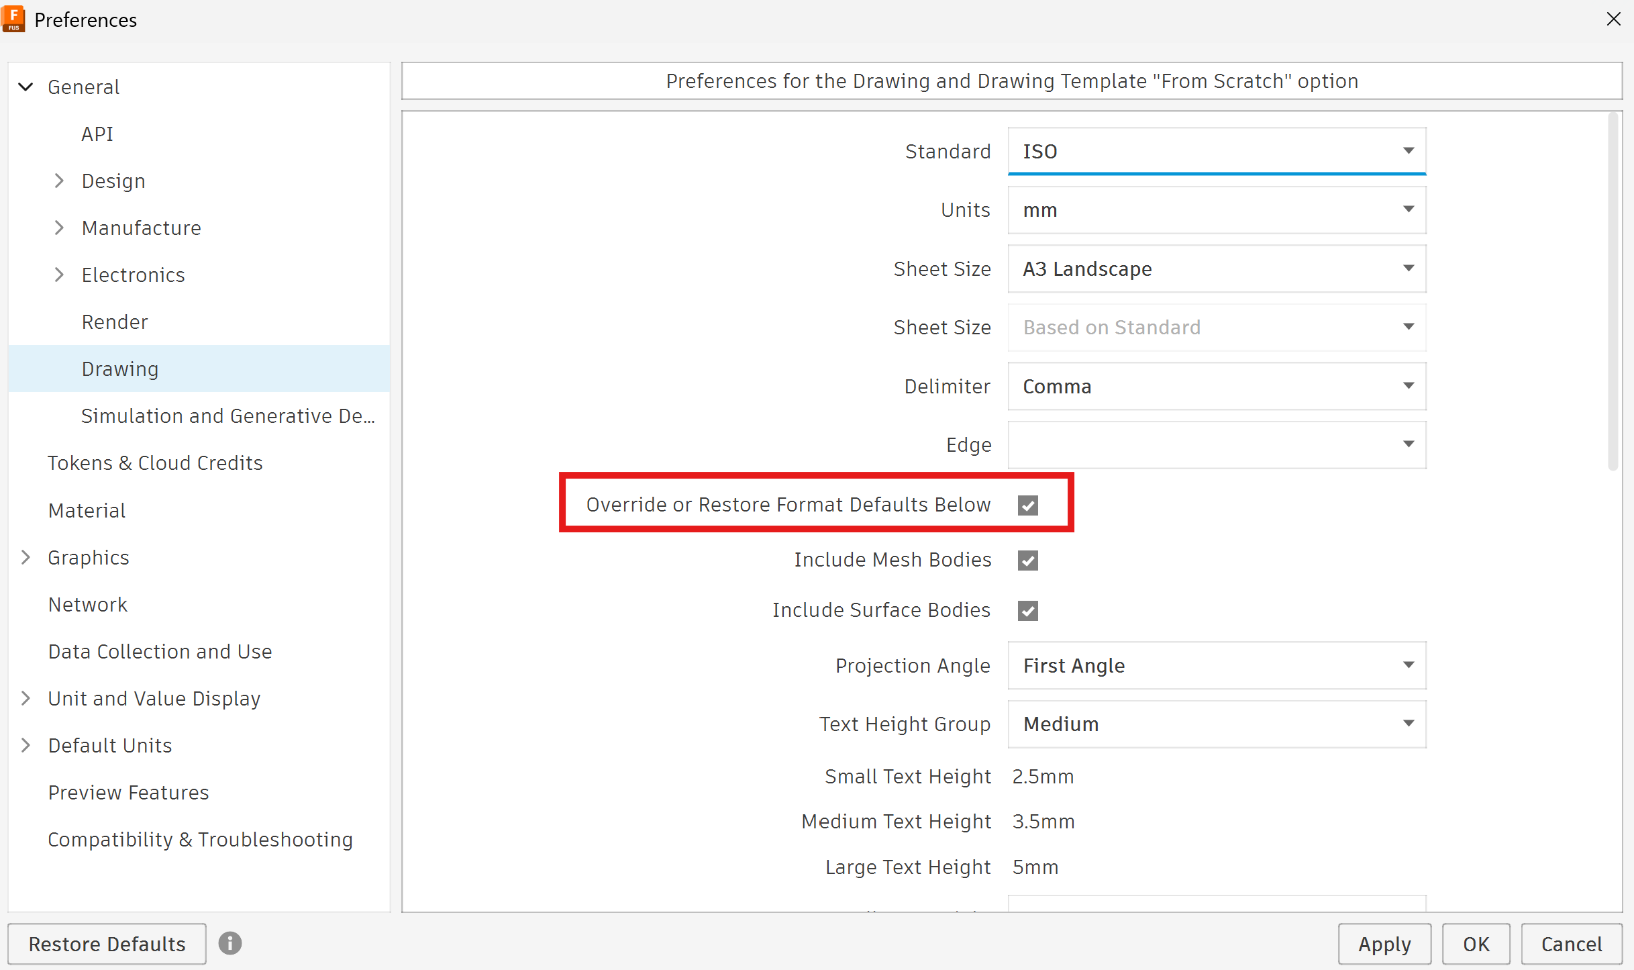
Task: Click the Restore Defaults button
Action: coord(107,944)
